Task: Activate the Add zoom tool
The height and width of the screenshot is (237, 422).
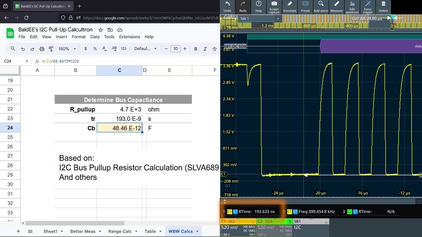Action: pos(321,6)
